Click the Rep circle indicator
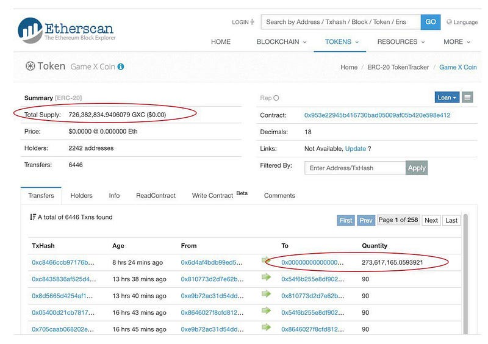 pyautogui.click(x=276, y=98)
